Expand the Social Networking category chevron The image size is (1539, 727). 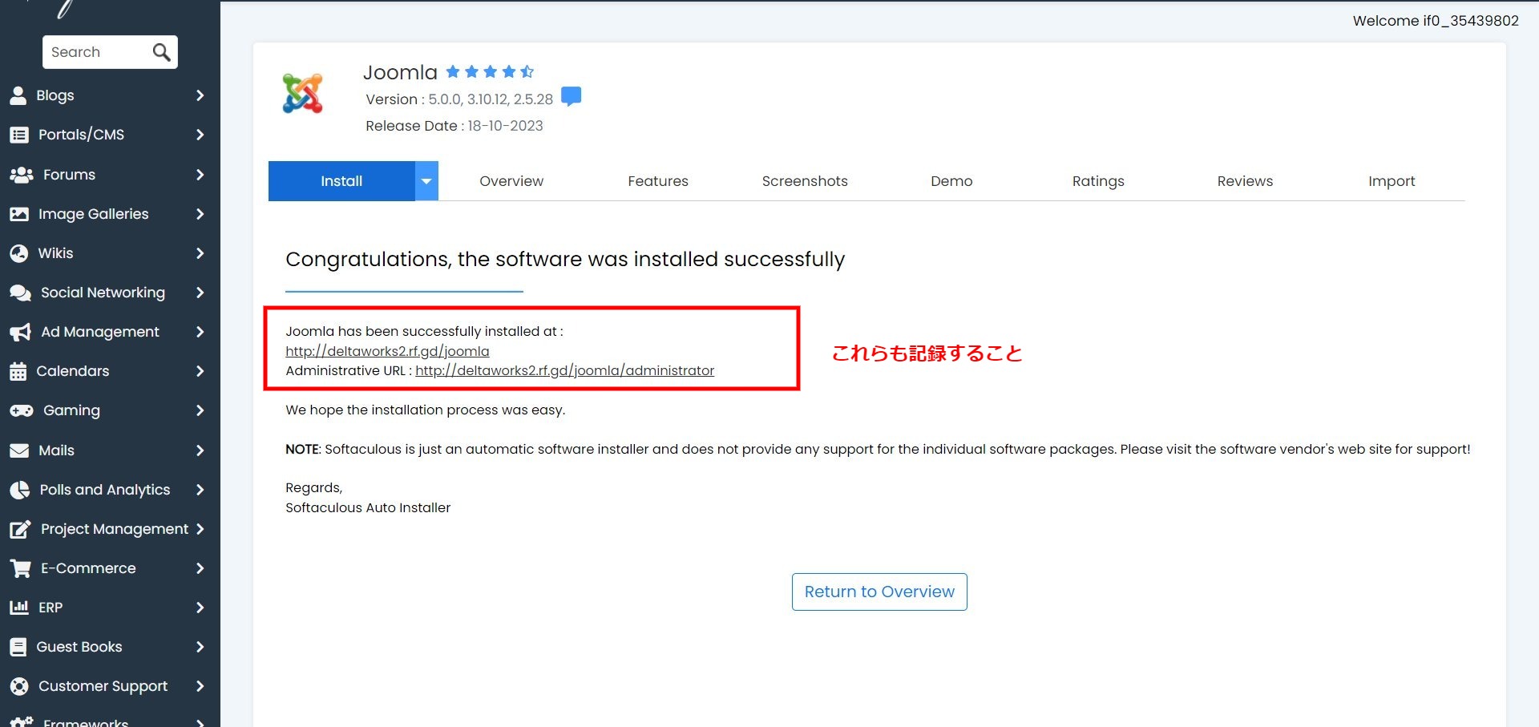(x=200, y=293)
